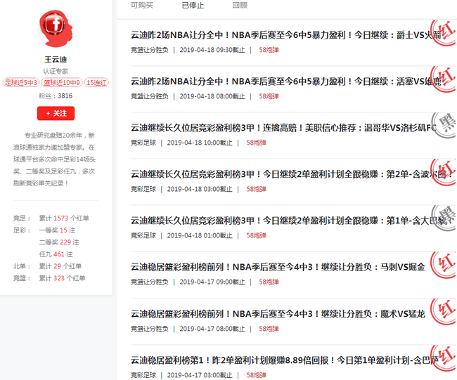Screen dimensions: 457x380
Task: Click 一等奖 15 注 stat
Action: (x=58, y=230)
